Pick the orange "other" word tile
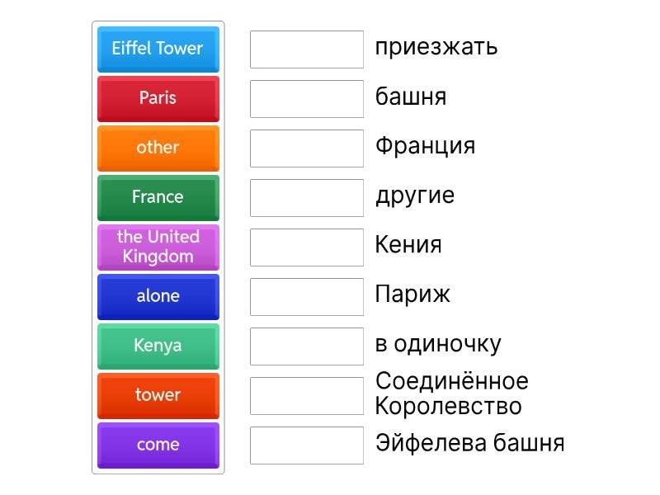The image size is (660, 495). [x=158, y=148]
